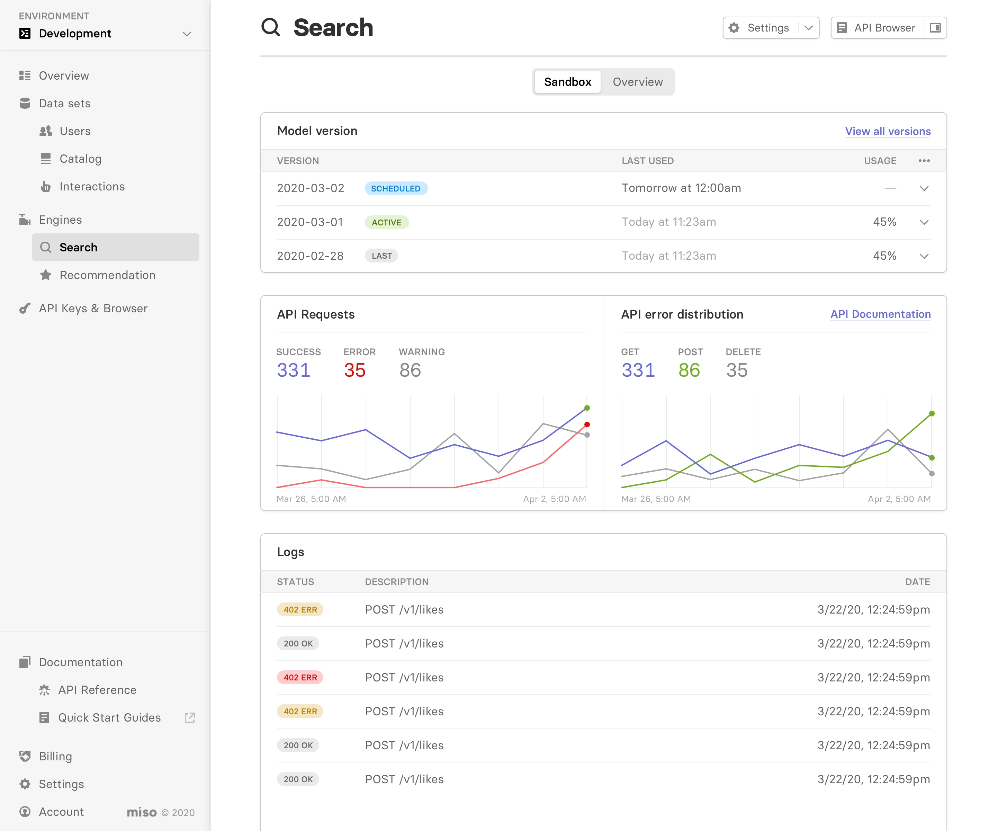Open the Catalog menu item

(80, 159)
